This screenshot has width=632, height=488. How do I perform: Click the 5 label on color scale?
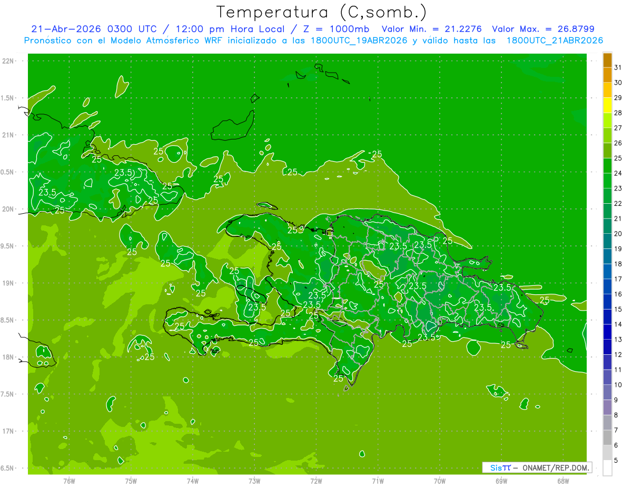(x=616, y=461)
